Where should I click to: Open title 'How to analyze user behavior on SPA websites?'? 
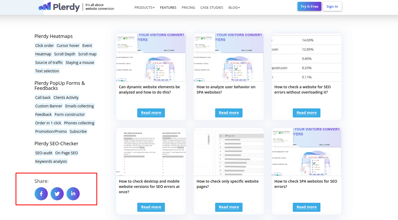(226, 90)
